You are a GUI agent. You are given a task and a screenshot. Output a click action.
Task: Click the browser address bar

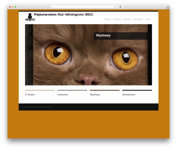pyautogui.click(x=84, y=7)
